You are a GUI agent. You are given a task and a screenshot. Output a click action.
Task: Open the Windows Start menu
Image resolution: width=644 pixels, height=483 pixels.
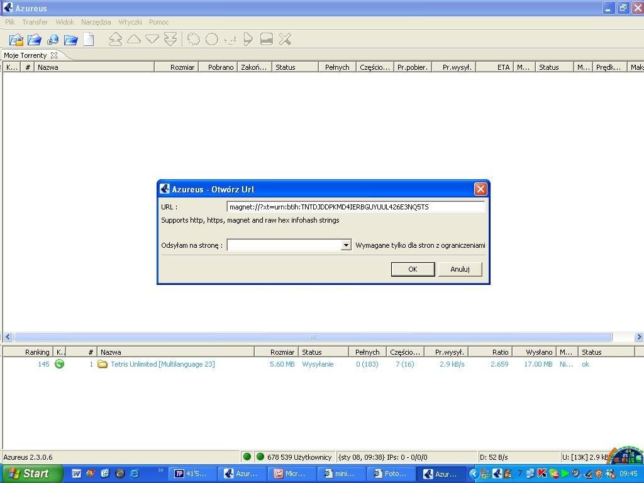pos(31,474)
